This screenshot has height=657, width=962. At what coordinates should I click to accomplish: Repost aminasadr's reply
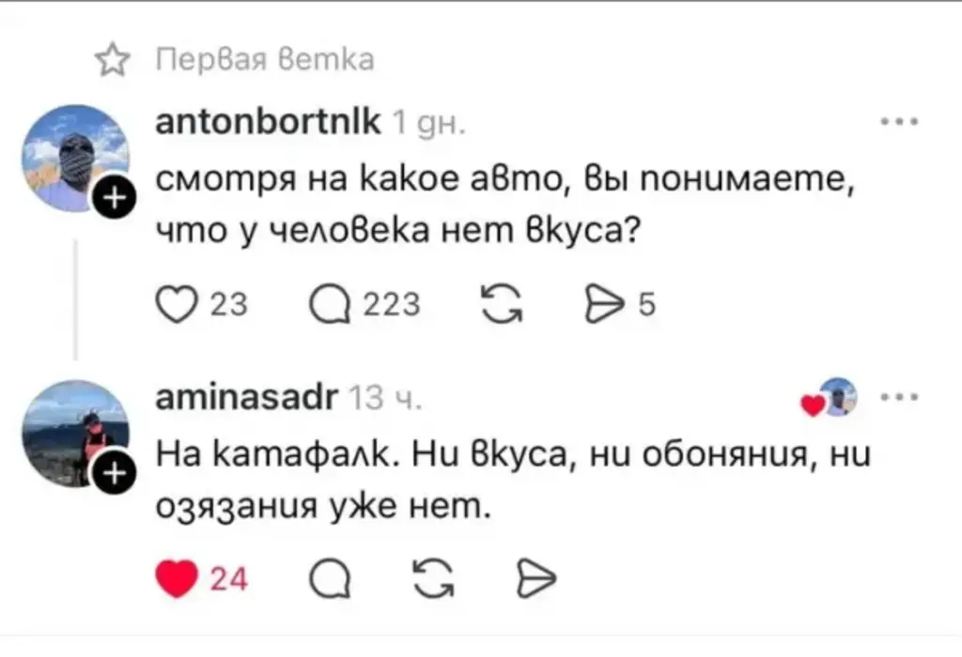[x=430, y=577]
